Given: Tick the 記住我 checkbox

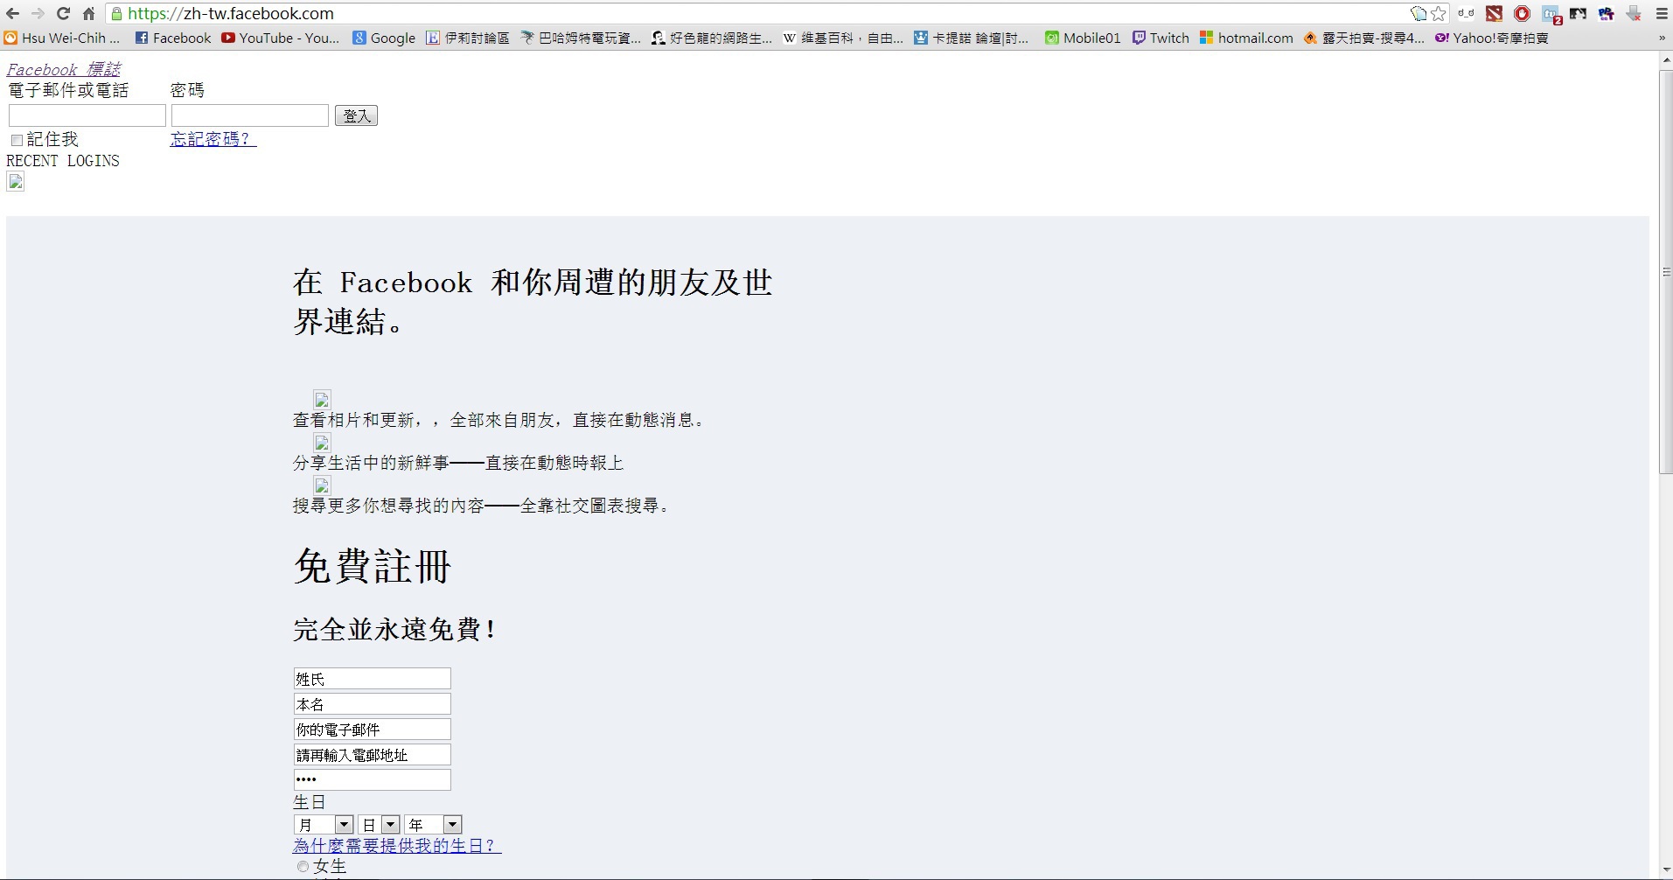Looking at the screenshot, I should (17, 140).
